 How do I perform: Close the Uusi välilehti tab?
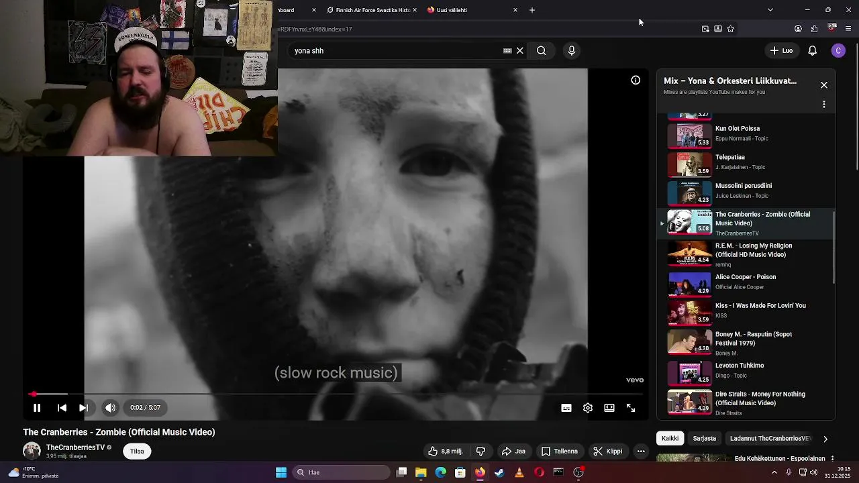(x=515, y=10)
